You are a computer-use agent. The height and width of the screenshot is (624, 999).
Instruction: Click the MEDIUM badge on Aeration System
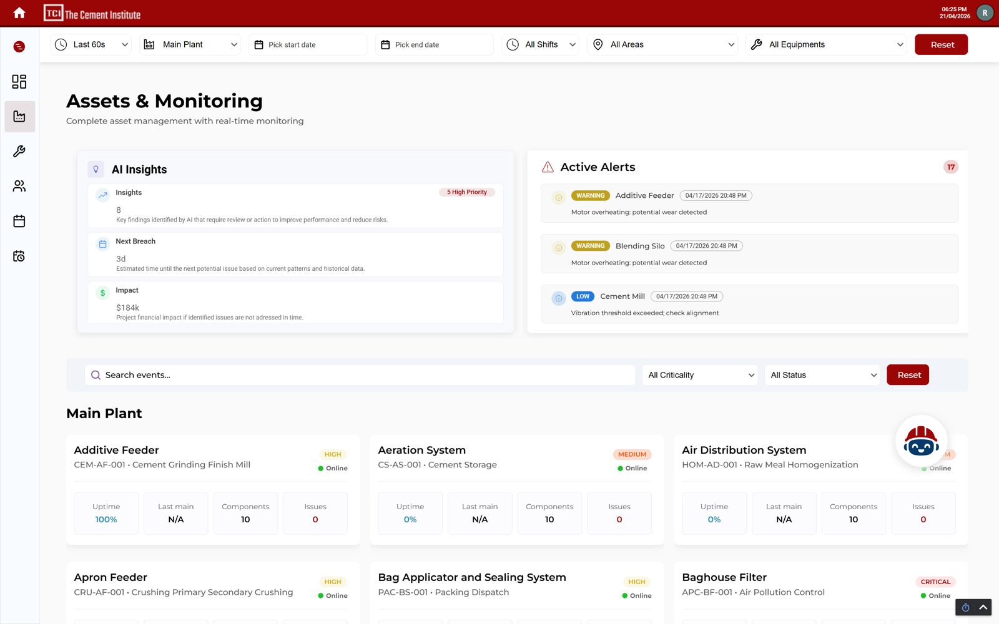pyautogui.click(x=632, y=454)
